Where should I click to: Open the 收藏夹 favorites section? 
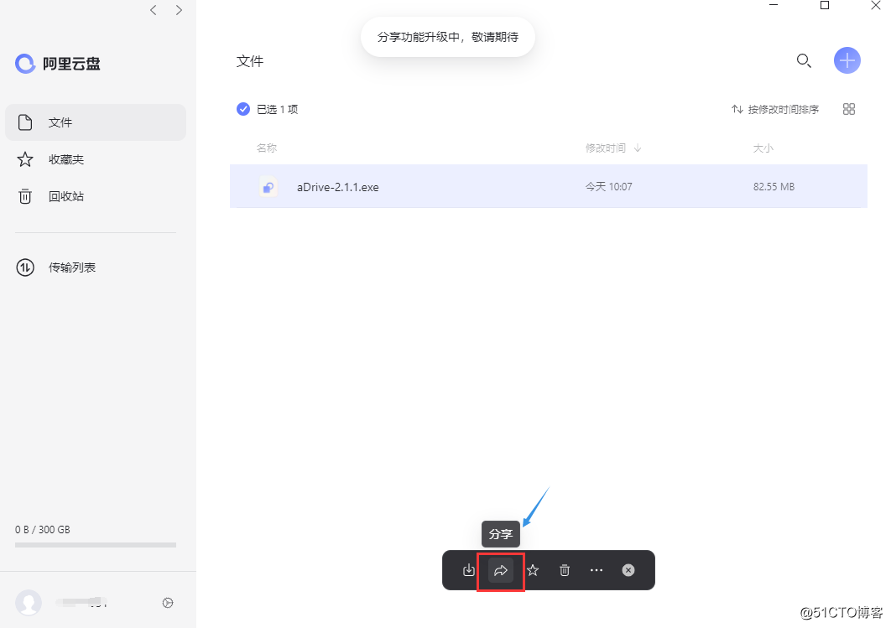(x=96, y=159)
